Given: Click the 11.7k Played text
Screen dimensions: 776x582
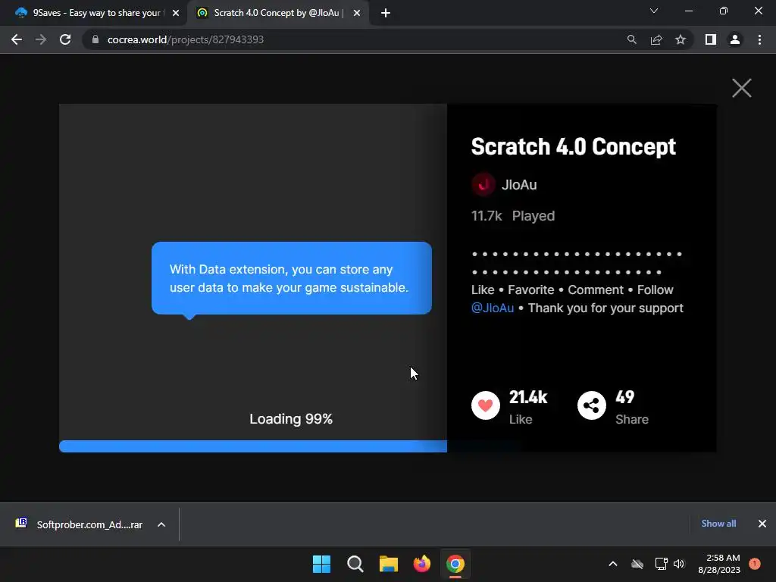Looking at the screenshot, I should tap(513, 216).
